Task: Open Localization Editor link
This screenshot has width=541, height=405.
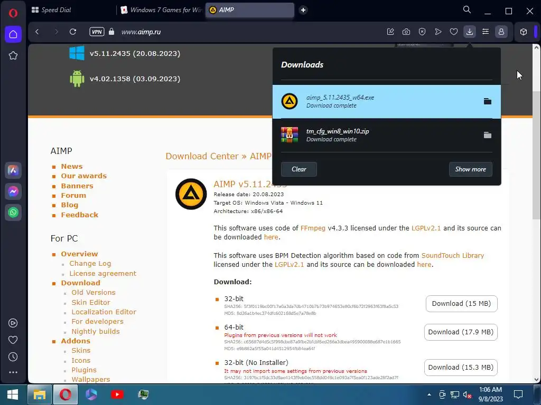Action: (104, 312)
